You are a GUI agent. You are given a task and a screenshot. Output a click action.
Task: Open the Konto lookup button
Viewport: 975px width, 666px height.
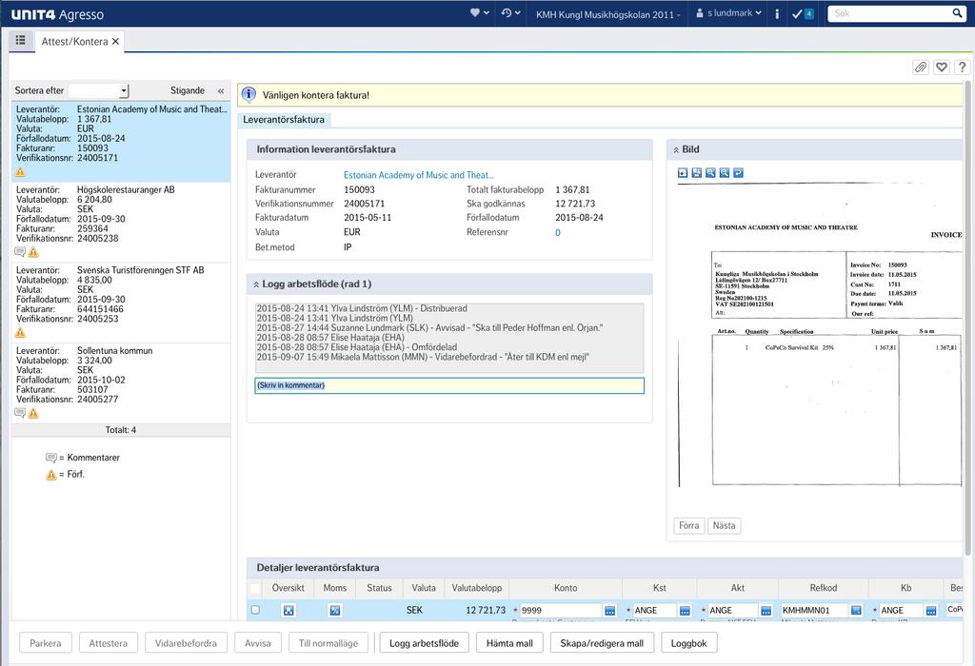tap(610, 611)
